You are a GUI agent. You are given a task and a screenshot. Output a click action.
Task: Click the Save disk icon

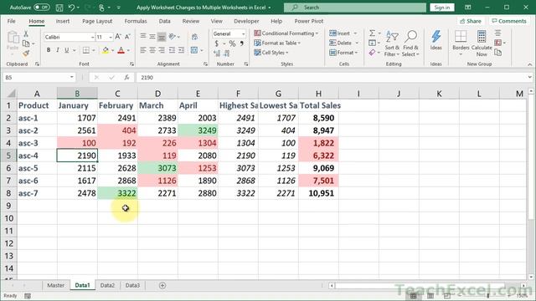59,8
